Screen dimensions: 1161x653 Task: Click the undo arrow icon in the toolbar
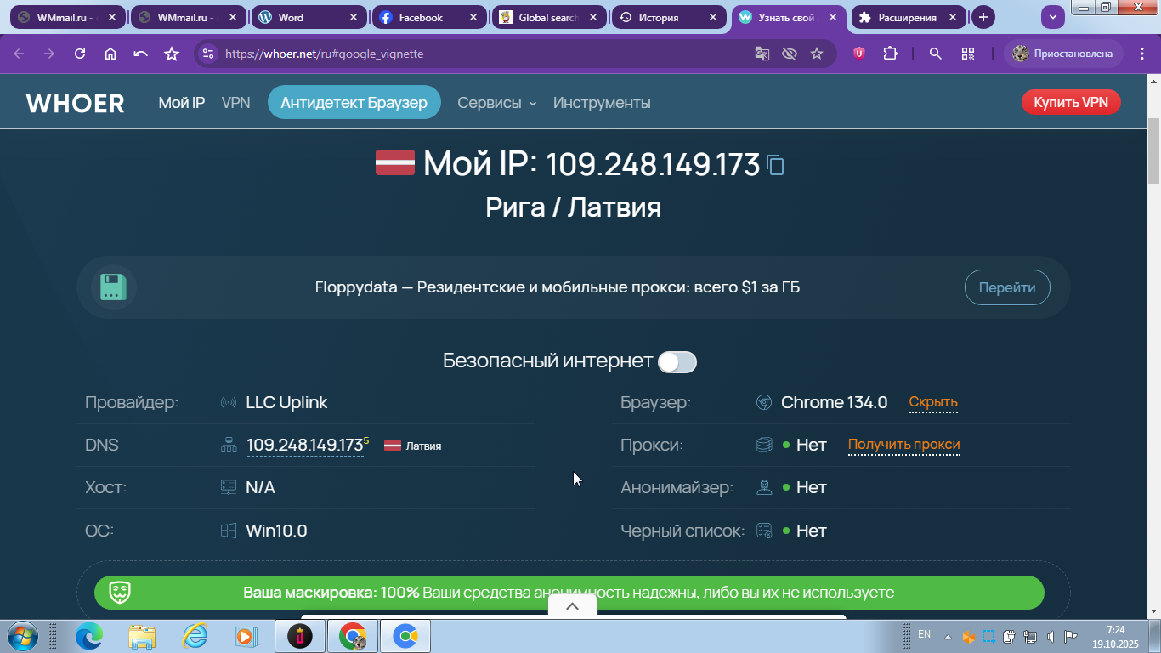coord(141,54)
